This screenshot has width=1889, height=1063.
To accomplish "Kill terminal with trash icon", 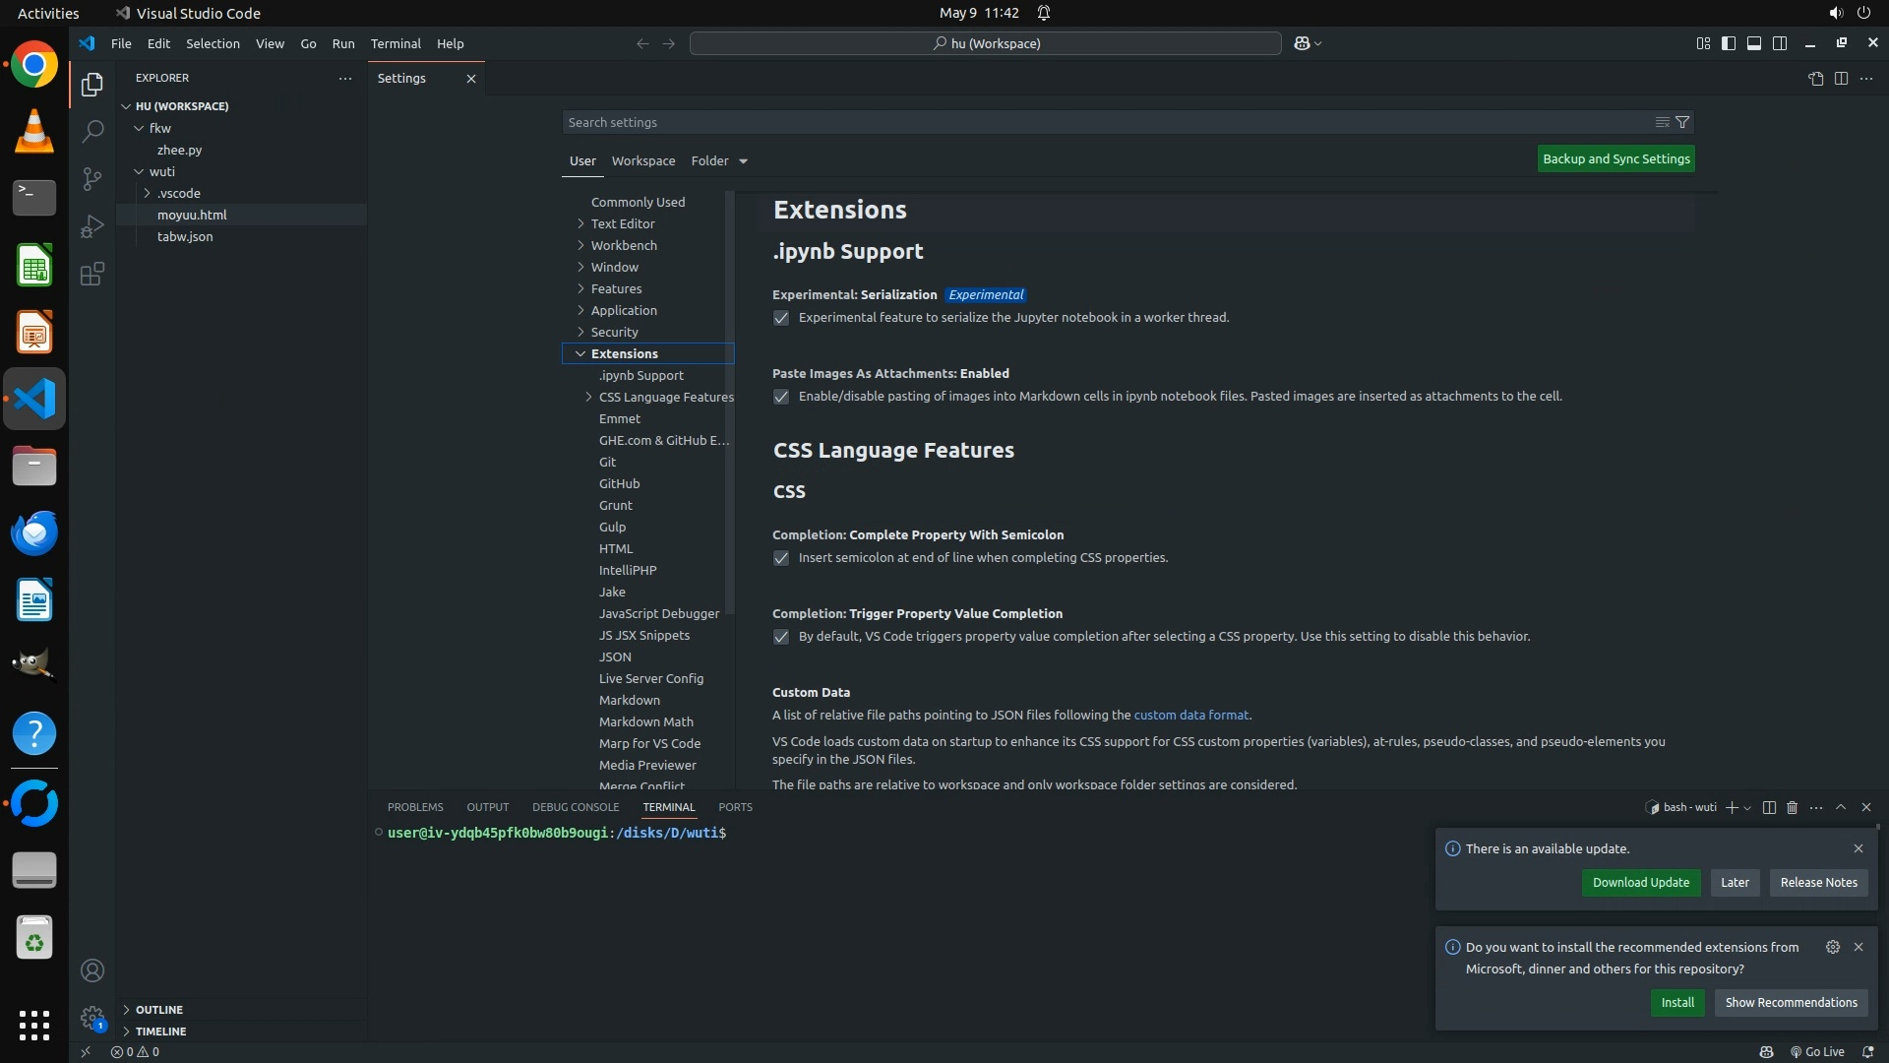I will tap(1792, 807).
